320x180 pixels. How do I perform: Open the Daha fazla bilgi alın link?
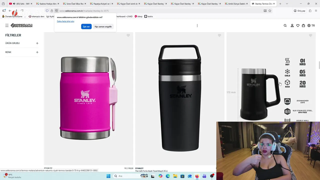click(x=65, y=21)
